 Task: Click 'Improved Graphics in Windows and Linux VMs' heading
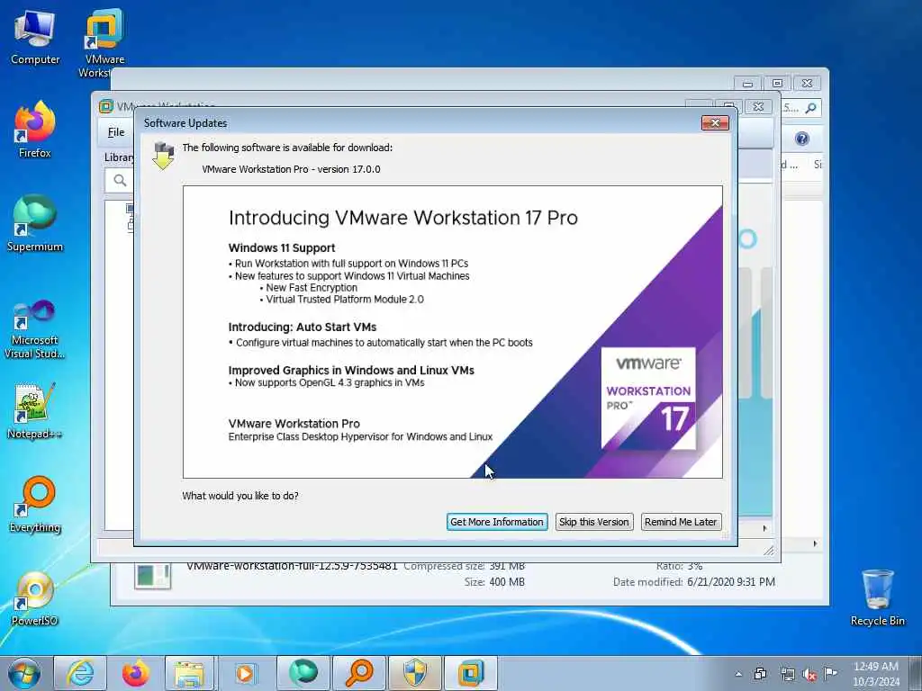click(x=351, y=370)
